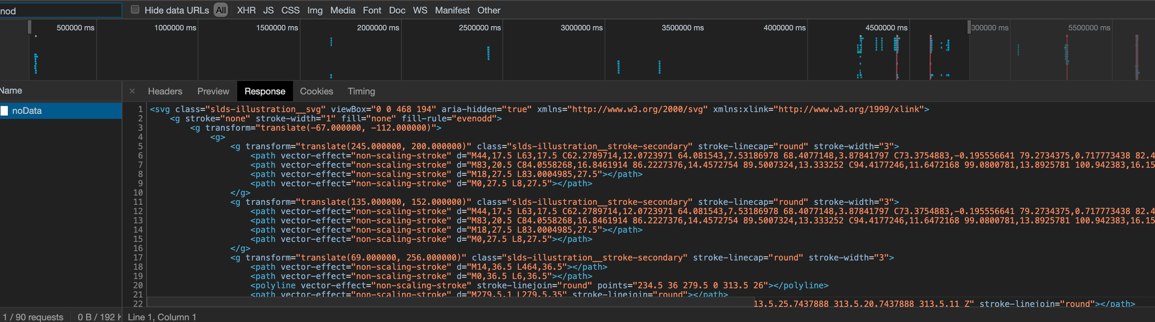Click the polyline element on line 20
Viewport: 1155px width, 322px height.
pyautogui.click(x=539, y=285)
